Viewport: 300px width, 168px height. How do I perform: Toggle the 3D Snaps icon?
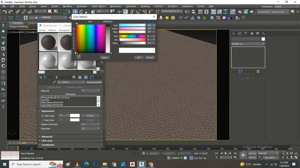coord(132,12)
